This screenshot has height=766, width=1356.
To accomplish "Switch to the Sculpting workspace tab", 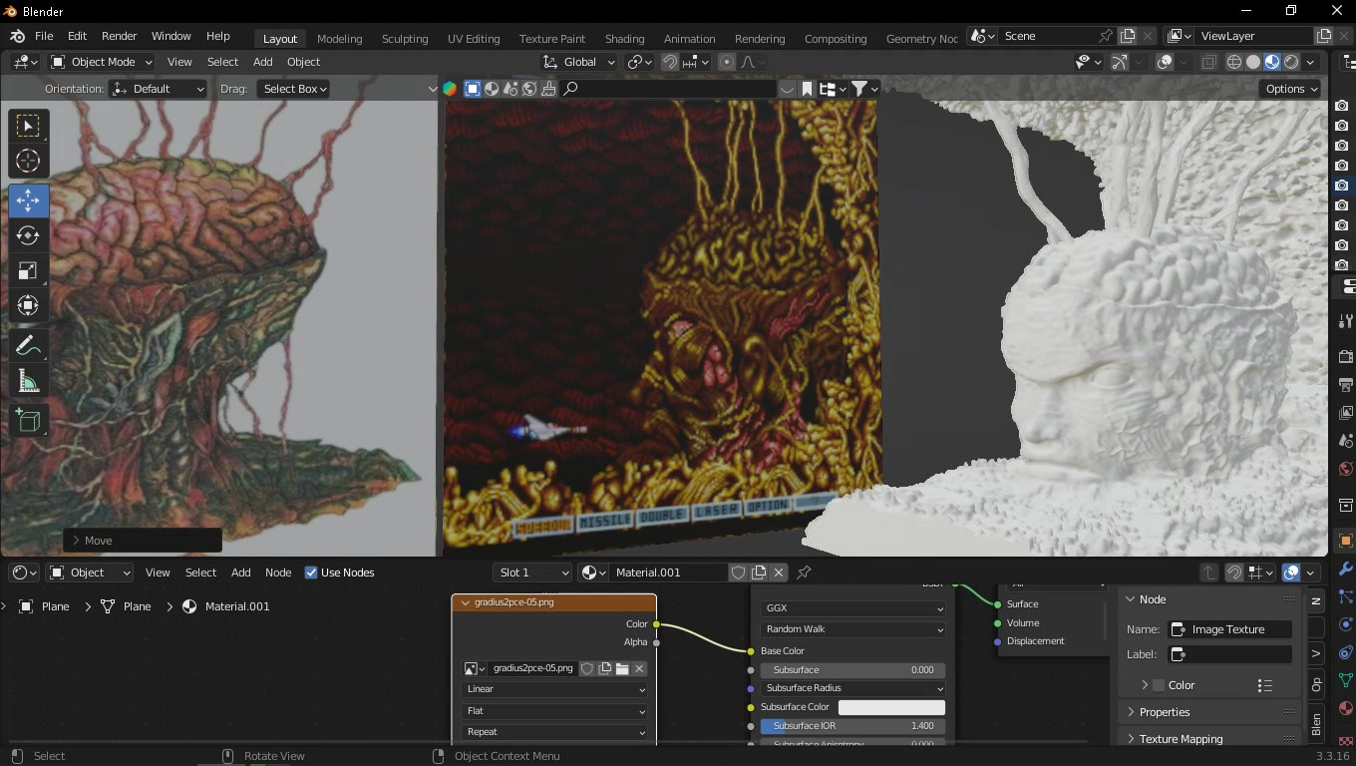I will (x=405, y=39).
